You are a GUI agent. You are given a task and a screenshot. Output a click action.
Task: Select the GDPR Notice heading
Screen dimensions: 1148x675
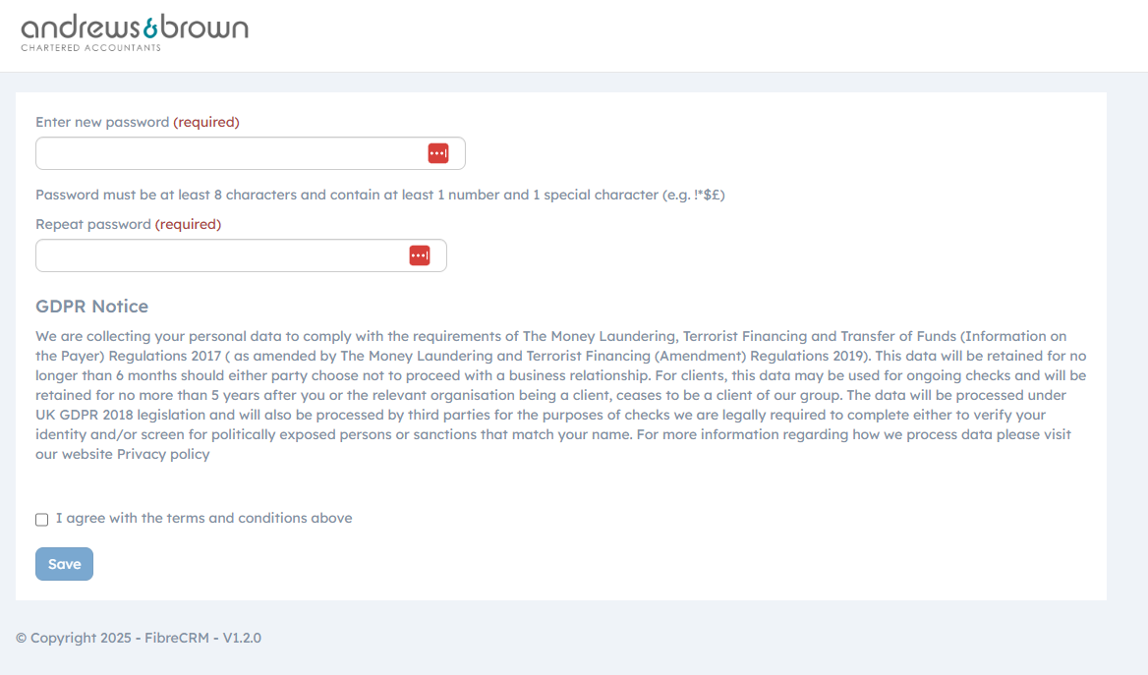92,306
